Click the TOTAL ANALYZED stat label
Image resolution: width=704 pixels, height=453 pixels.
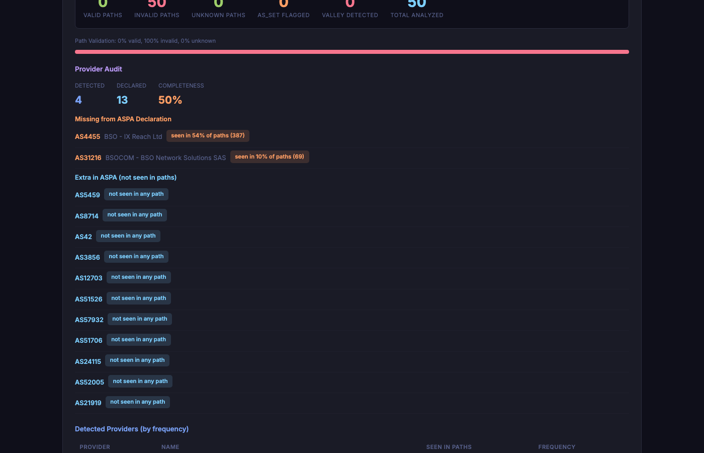417,15
